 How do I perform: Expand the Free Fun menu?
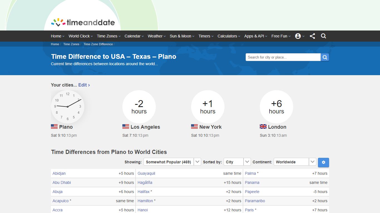pos(281,36)
